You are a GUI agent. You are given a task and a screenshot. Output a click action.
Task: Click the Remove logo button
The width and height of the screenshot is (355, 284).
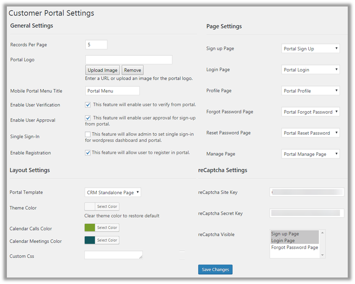coord(132,70)
